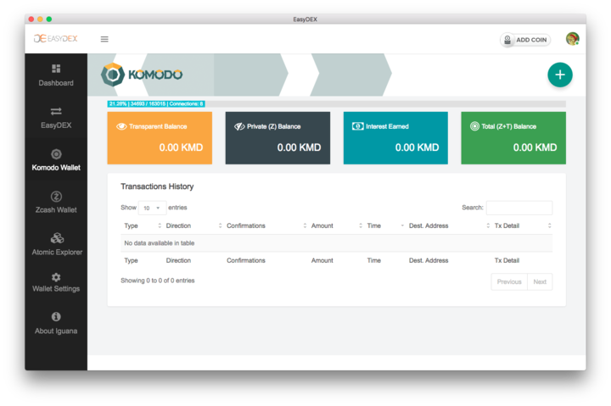This screenshot has width=611, height=406.
Task: Open Wallet Settings in sidebar
Action: pos(56,282)
